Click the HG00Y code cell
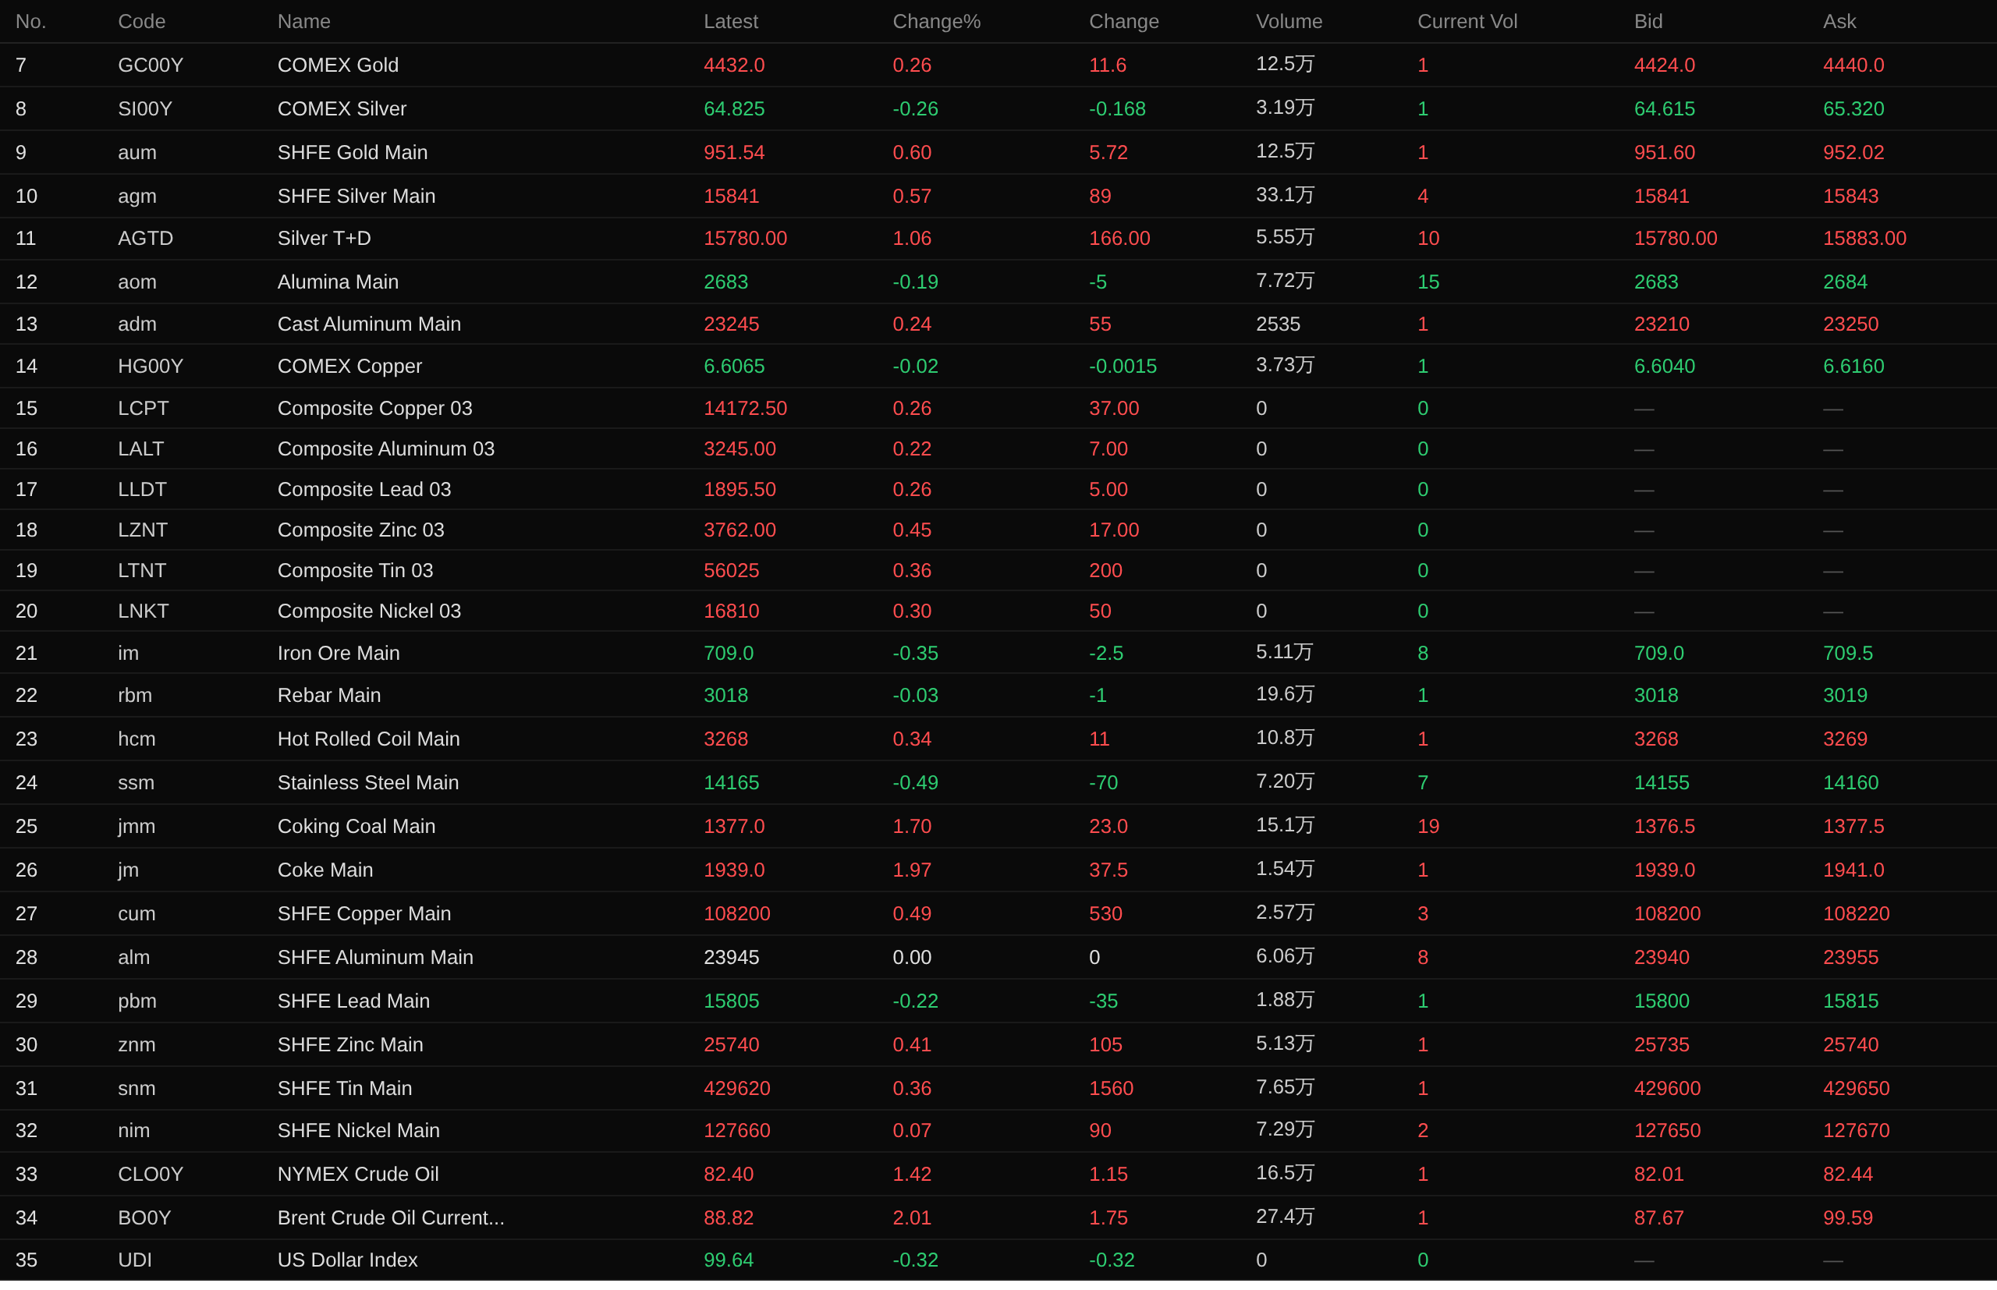 pyautogui.click(x=151, y=366)
